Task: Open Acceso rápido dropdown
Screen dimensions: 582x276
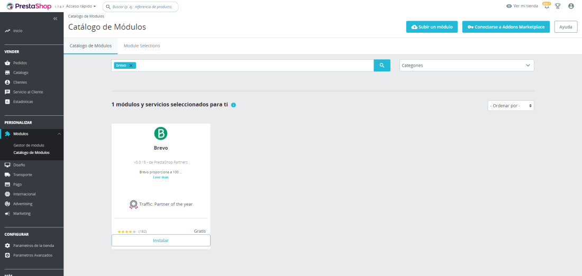Action: point(81,6)
